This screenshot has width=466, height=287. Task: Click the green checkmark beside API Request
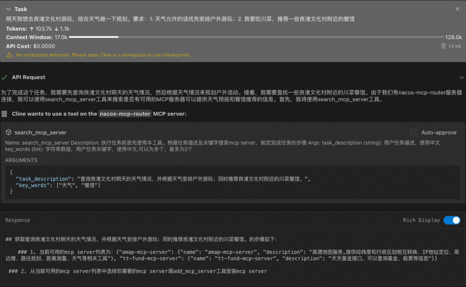[x=4, y=77]
